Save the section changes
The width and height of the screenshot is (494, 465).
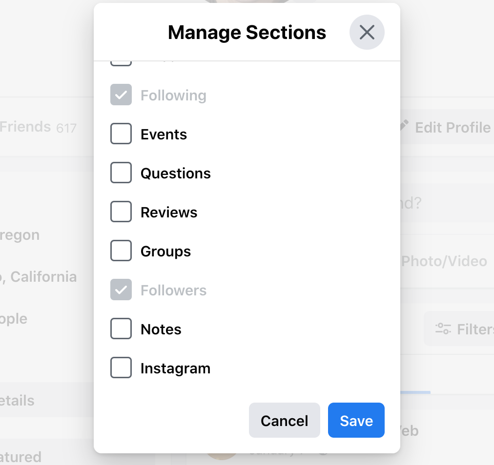pyautogui.click(x=356, y=420)
